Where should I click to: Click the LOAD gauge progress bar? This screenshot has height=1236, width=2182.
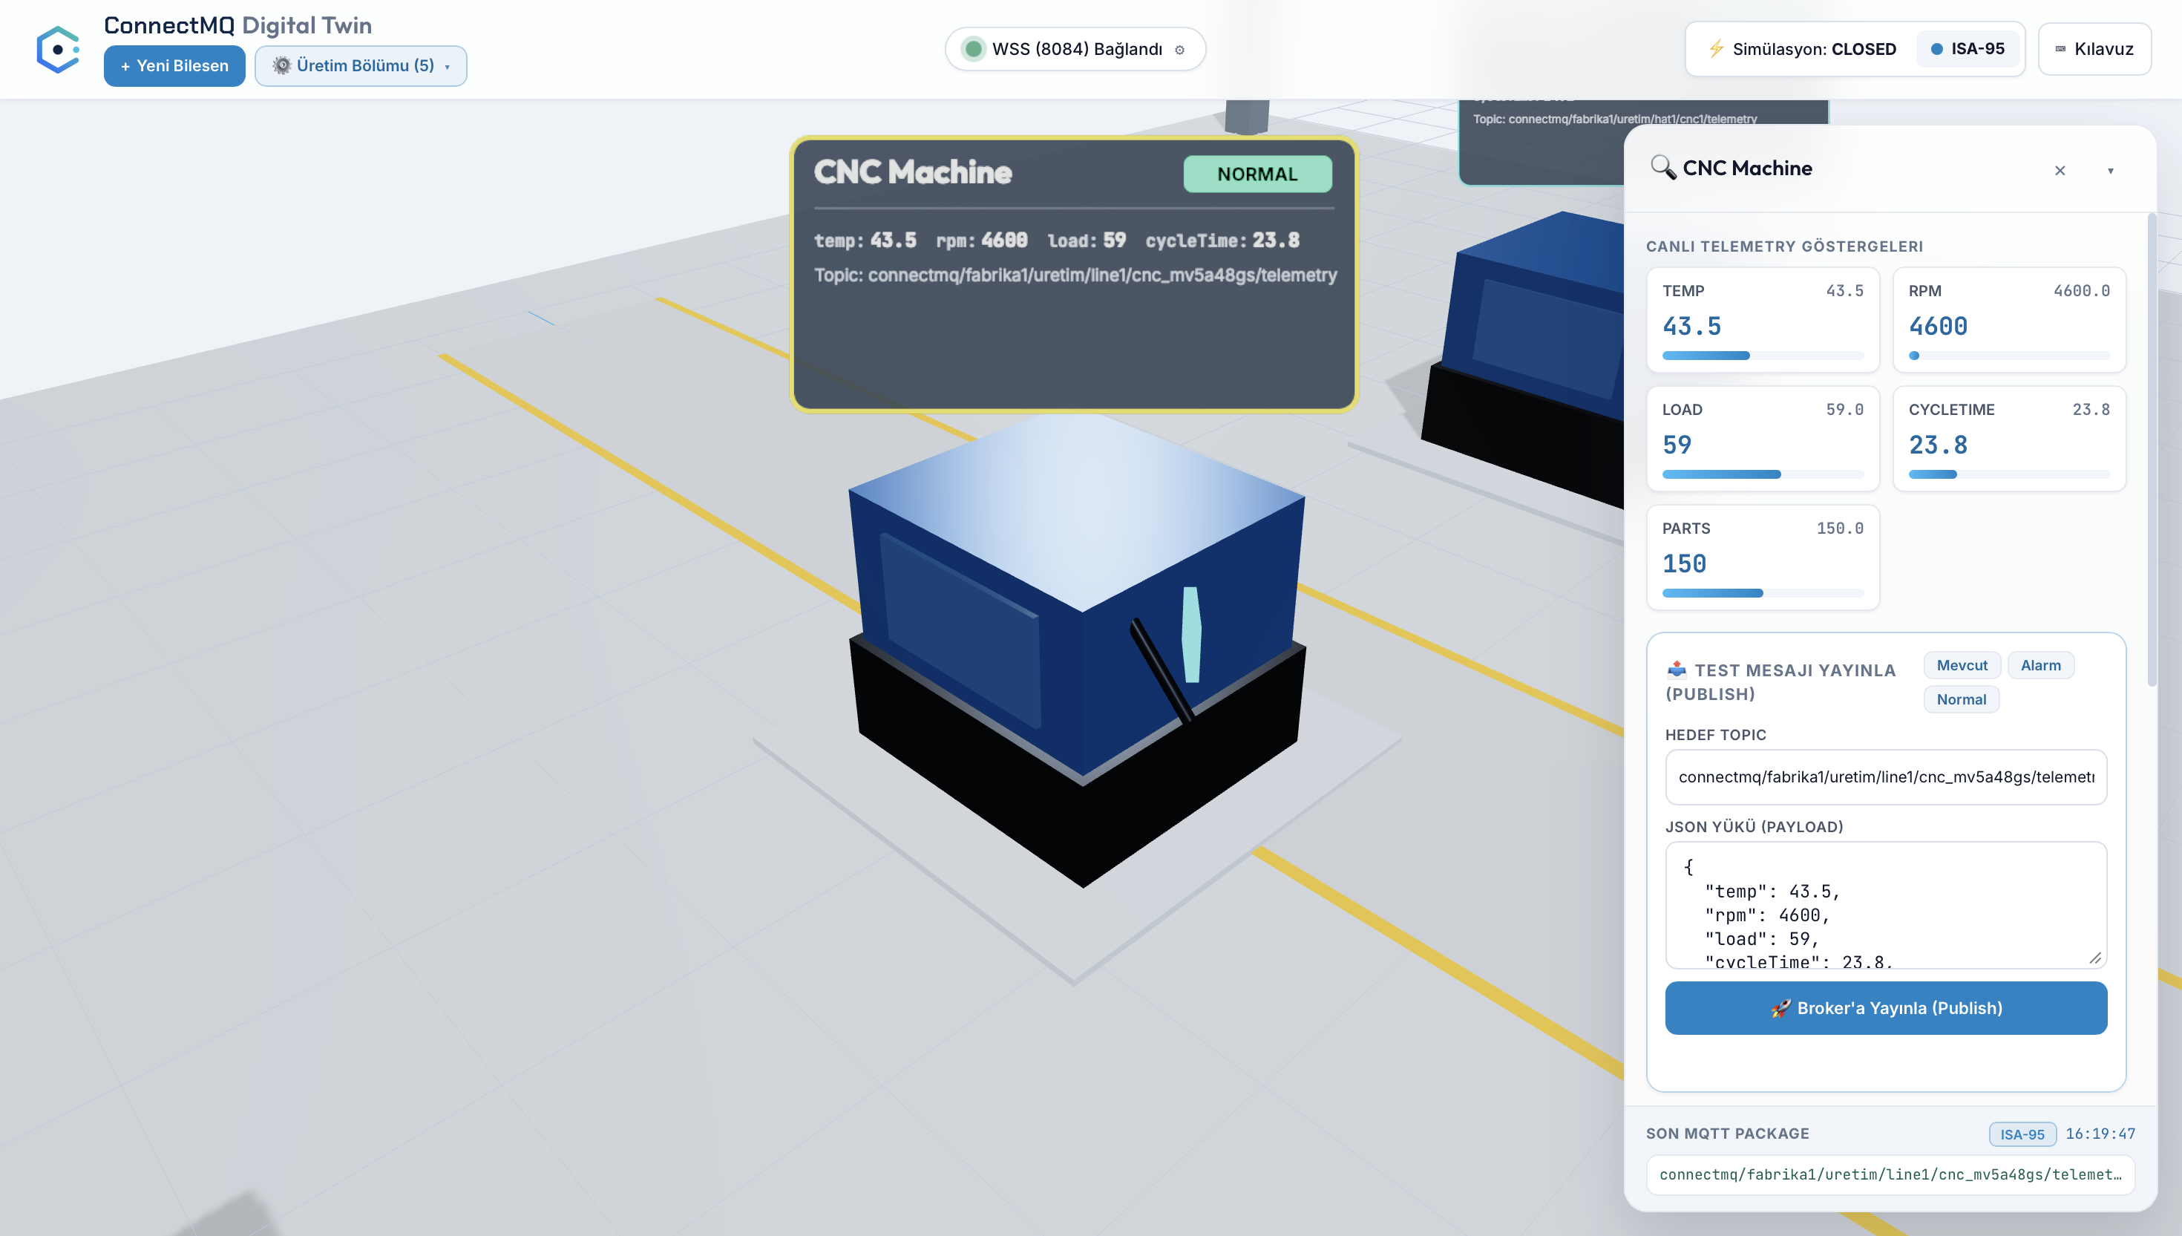point(1763,474)
